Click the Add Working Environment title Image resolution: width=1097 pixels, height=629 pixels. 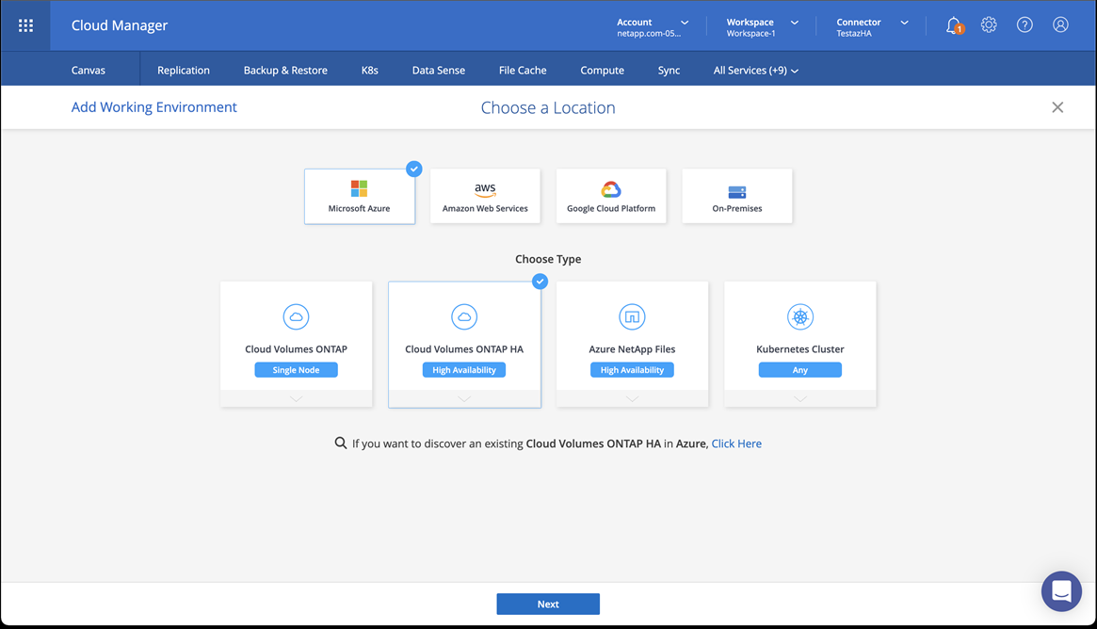coord(153,107)
